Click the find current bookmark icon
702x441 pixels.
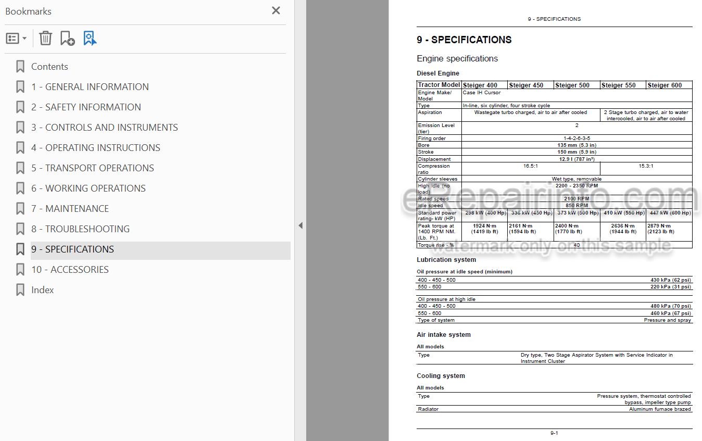coord(90,38)
